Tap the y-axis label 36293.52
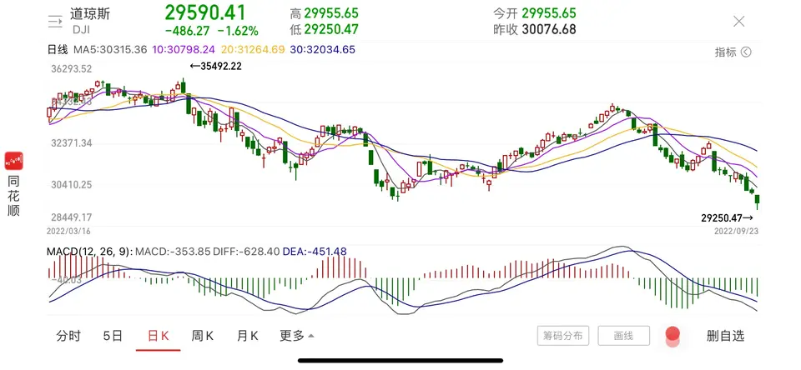 [72, 69]
